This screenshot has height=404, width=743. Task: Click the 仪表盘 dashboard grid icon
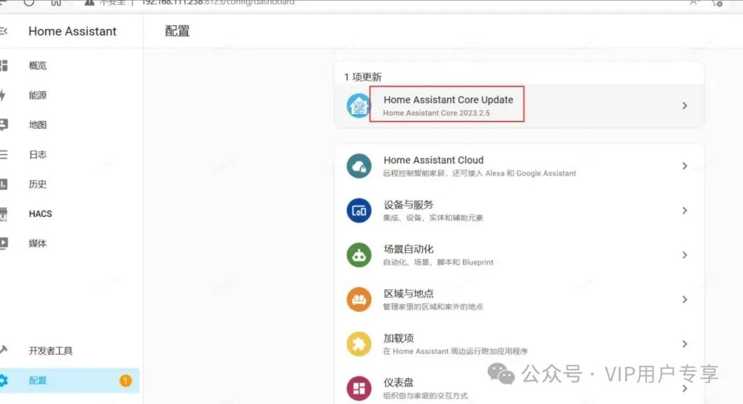point(358,388)
